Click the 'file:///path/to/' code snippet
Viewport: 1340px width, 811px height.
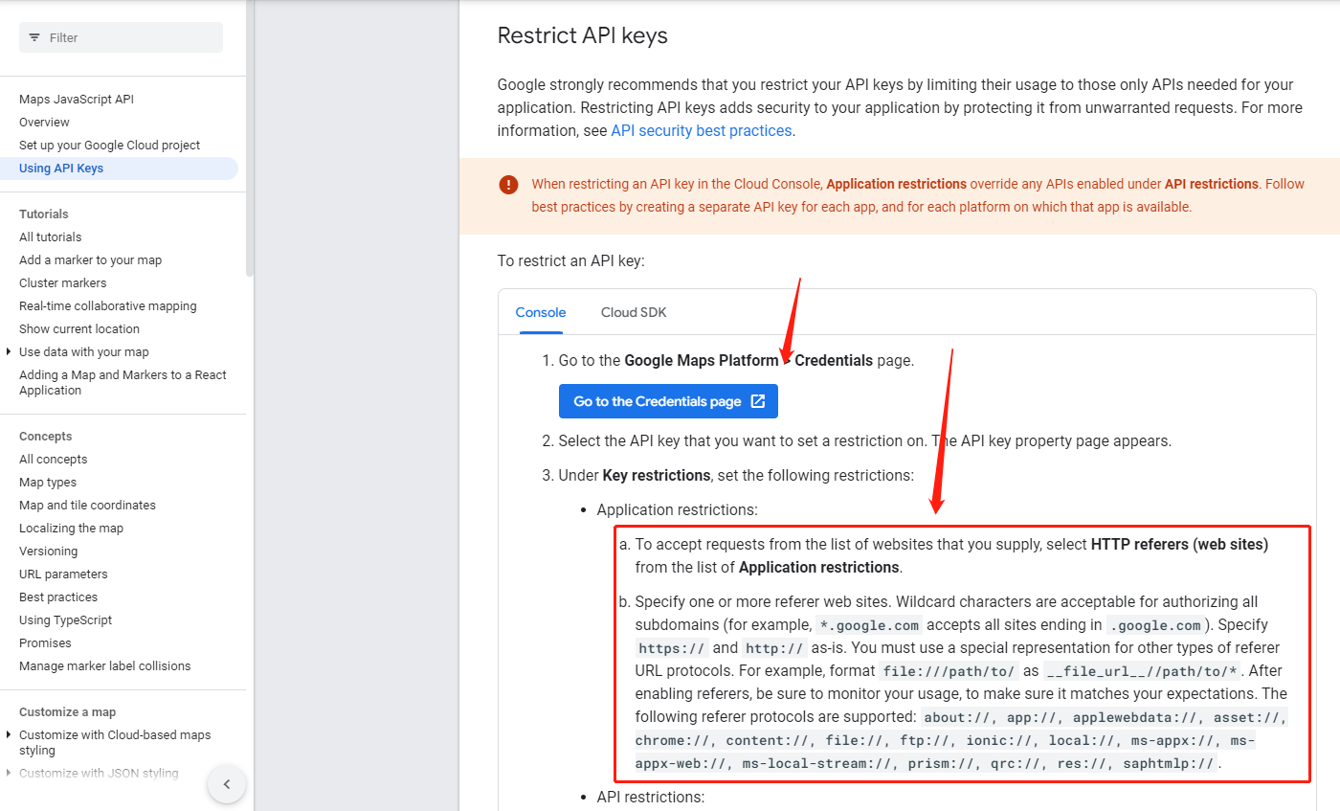tap(951, 671)
